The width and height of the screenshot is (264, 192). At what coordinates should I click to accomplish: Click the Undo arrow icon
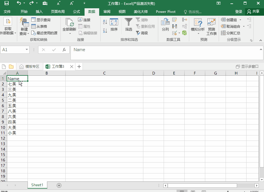(19, 3)
